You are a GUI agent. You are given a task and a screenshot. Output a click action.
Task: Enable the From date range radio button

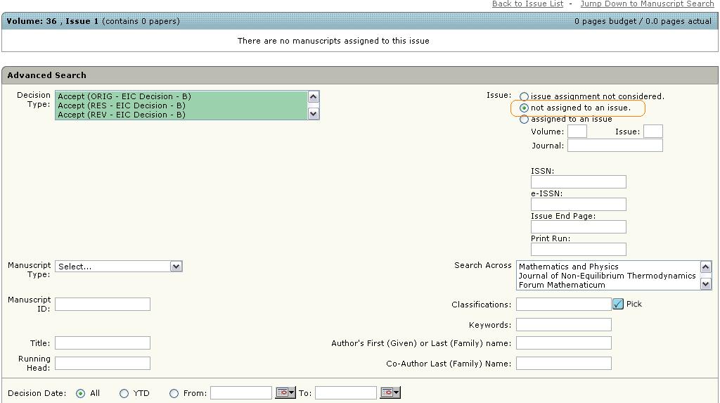coord(174,393)
